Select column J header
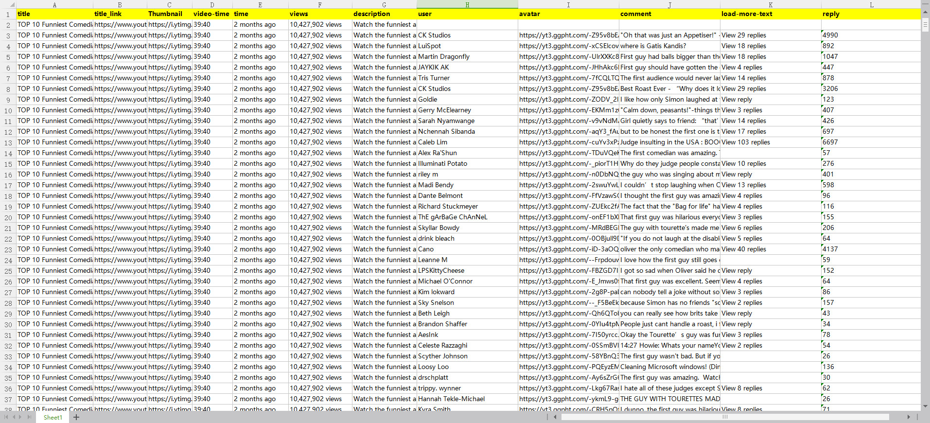The height and width of the screenshot is (423, 930). pos(669,4)
